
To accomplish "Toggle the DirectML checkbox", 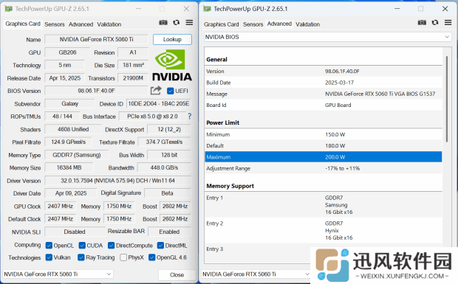I will (x=160, y=246).
